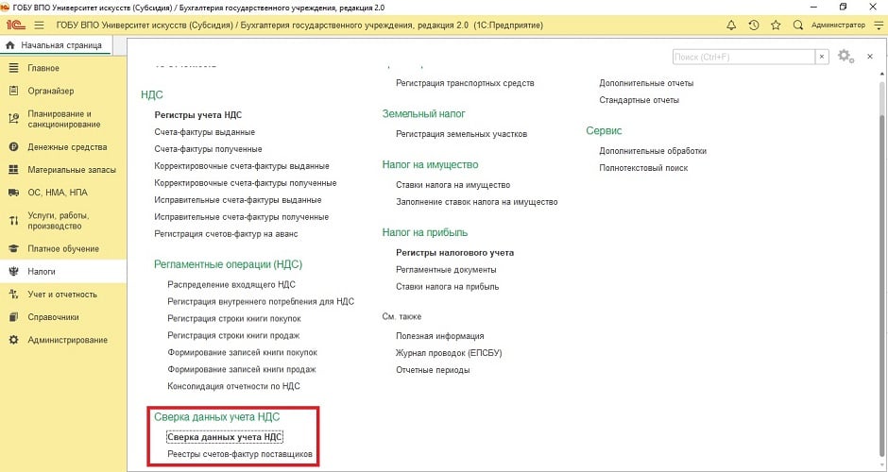888x472 pixels.
Task: Open Денежные средства section
Action: coord(67,147)
